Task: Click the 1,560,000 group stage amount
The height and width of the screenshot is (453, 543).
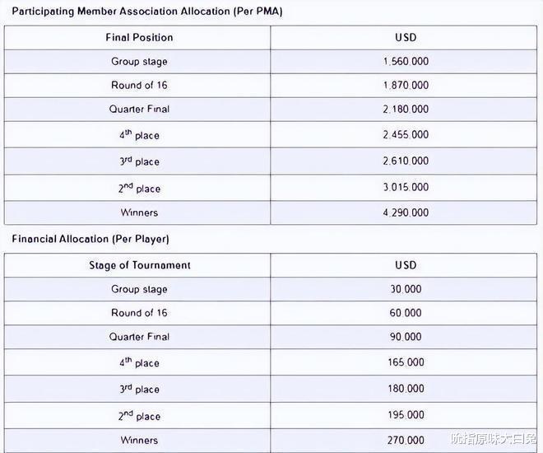Action: pos(406,62)
